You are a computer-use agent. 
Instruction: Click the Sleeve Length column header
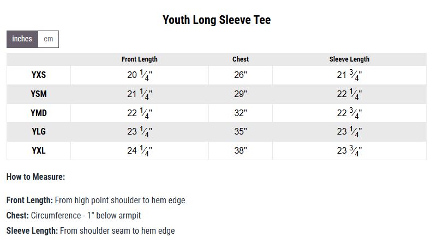pos(349,59)
